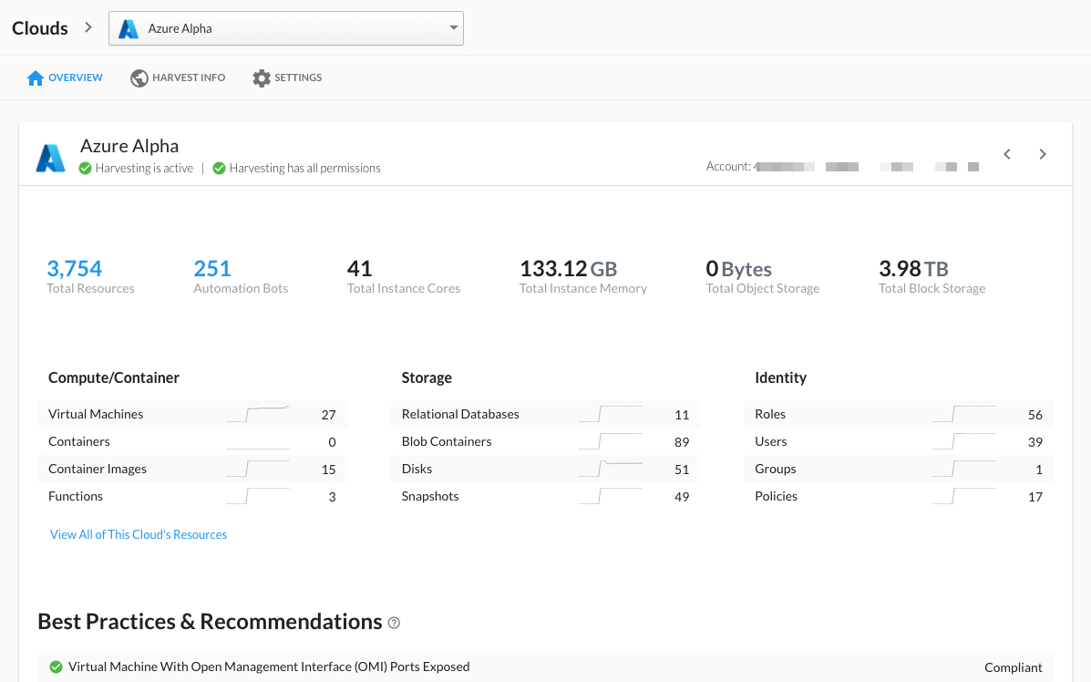This screenshot has height=682, width=1091.
Task: Click the Account number field
Action: 842,166
